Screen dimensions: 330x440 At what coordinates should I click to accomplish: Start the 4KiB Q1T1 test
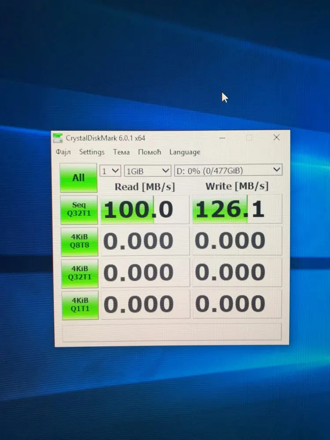pos(80,305)
